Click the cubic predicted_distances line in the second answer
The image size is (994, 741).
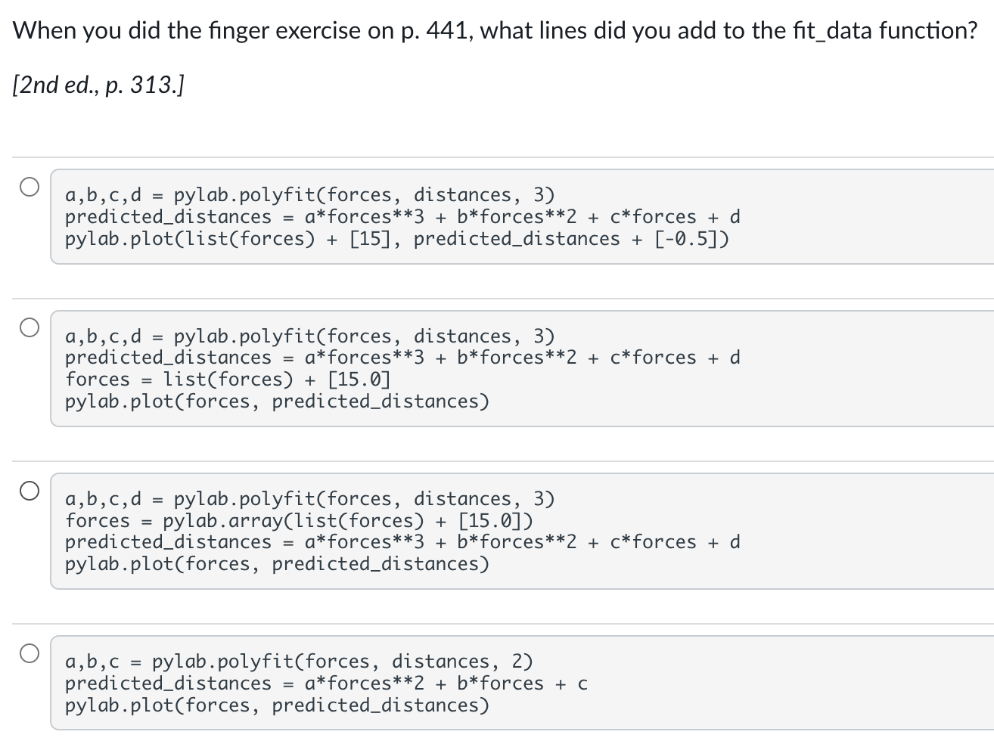coord(402,357)
